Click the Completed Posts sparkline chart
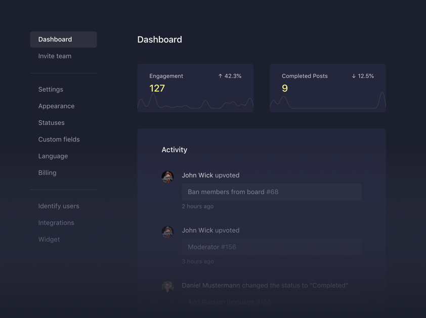This screenshot has width=426, height=318. click(x=327, y=104)
